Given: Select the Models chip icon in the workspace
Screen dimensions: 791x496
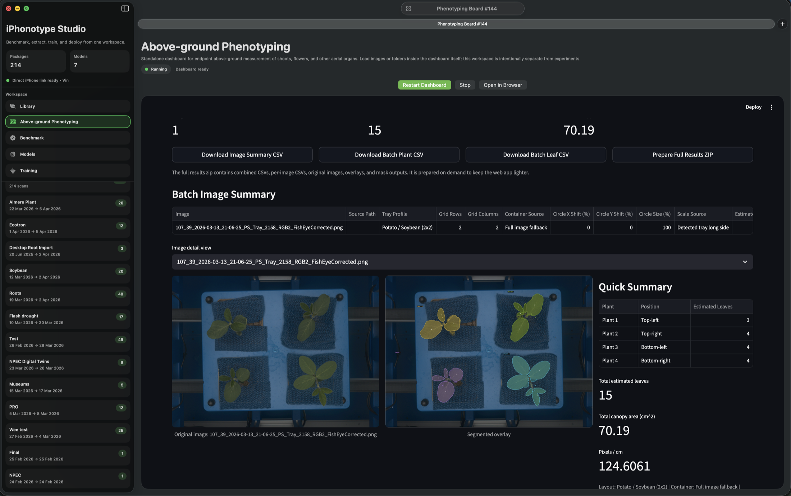Looking at the screenshot, I should coord(13,154).
